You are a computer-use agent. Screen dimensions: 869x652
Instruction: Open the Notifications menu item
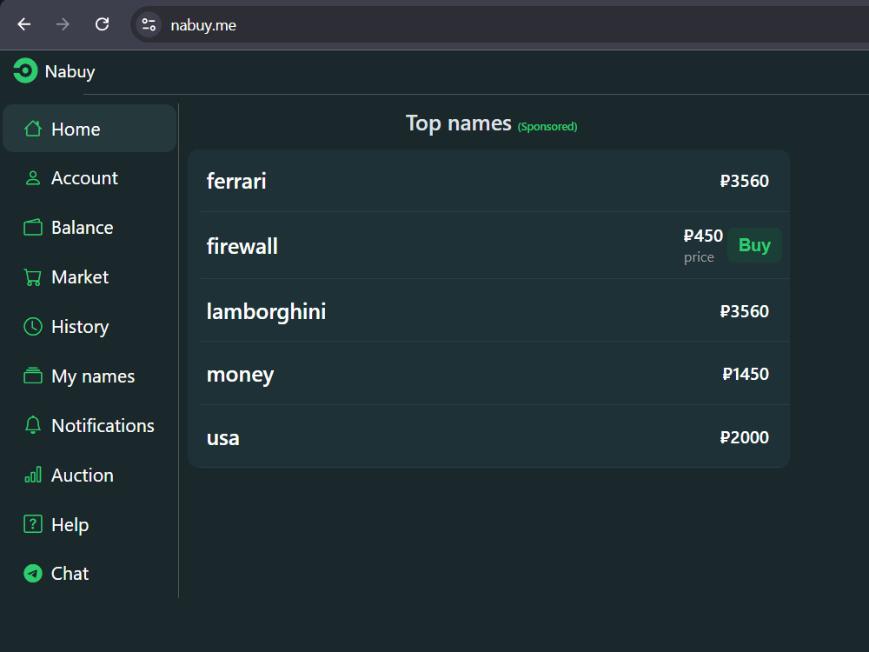[90, 425]
